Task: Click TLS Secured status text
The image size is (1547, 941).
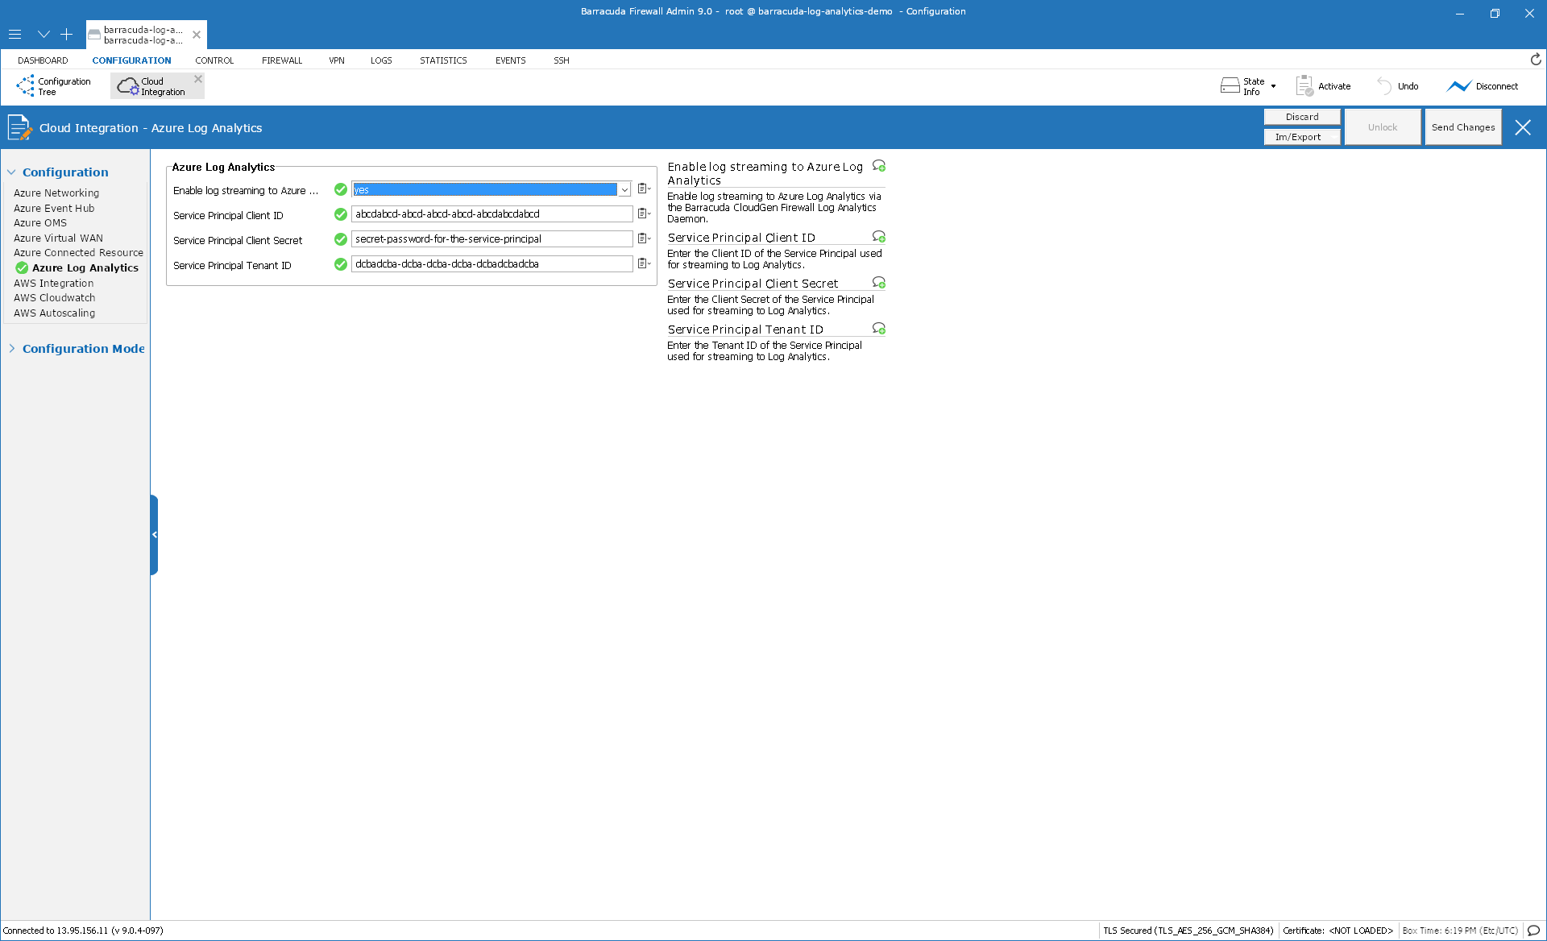Action: pos(1188,931)
